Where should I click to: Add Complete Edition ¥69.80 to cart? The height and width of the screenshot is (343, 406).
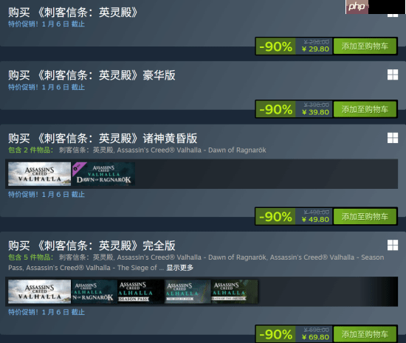(365, 334)
